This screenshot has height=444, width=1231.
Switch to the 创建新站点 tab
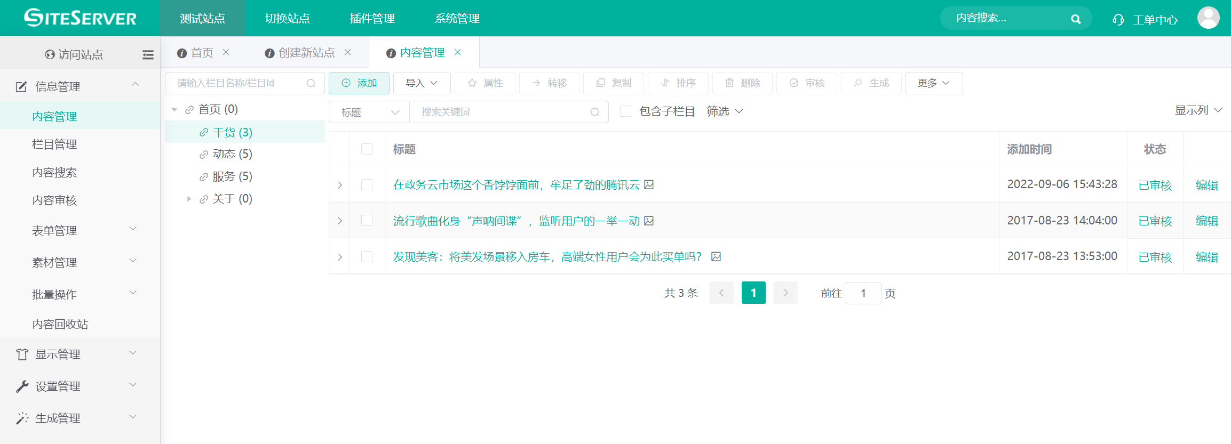[306, 53]
